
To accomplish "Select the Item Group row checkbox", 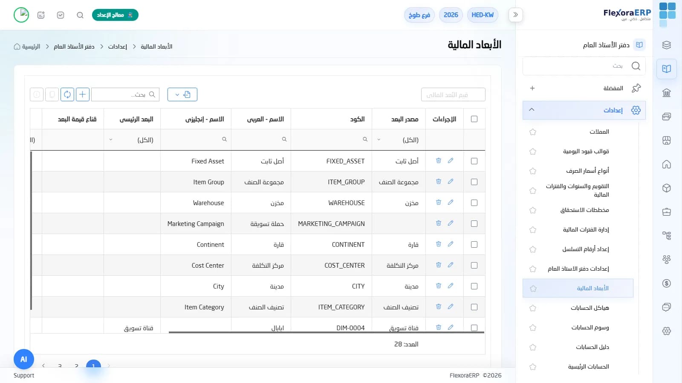I will tap(474, 182).
